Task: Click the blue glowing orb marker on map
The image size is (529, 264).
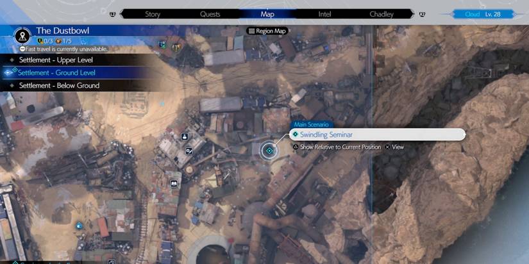Action: [79, 226]
